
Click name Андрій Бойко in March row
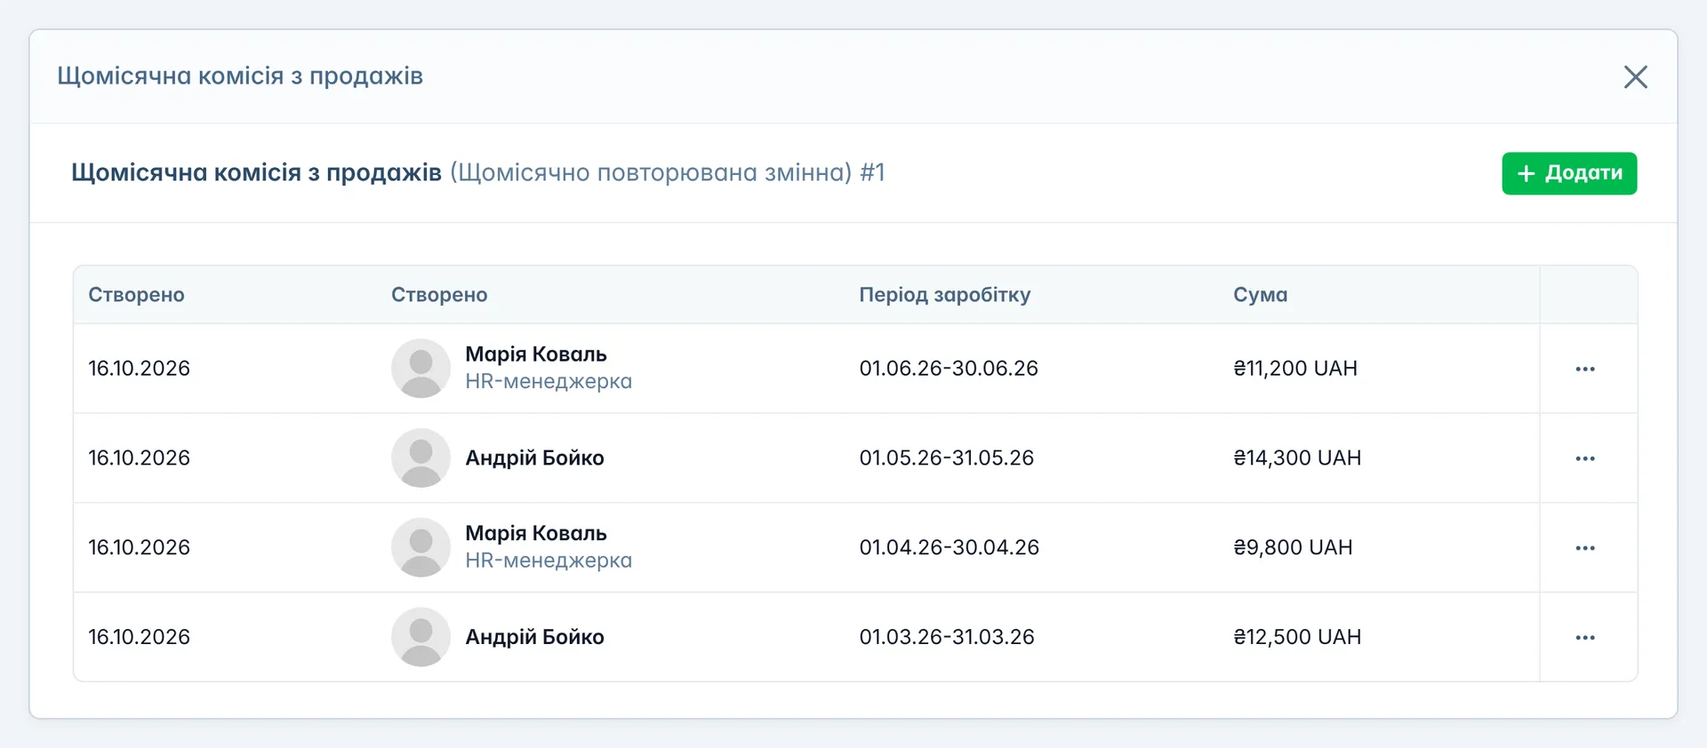point(534,637)
